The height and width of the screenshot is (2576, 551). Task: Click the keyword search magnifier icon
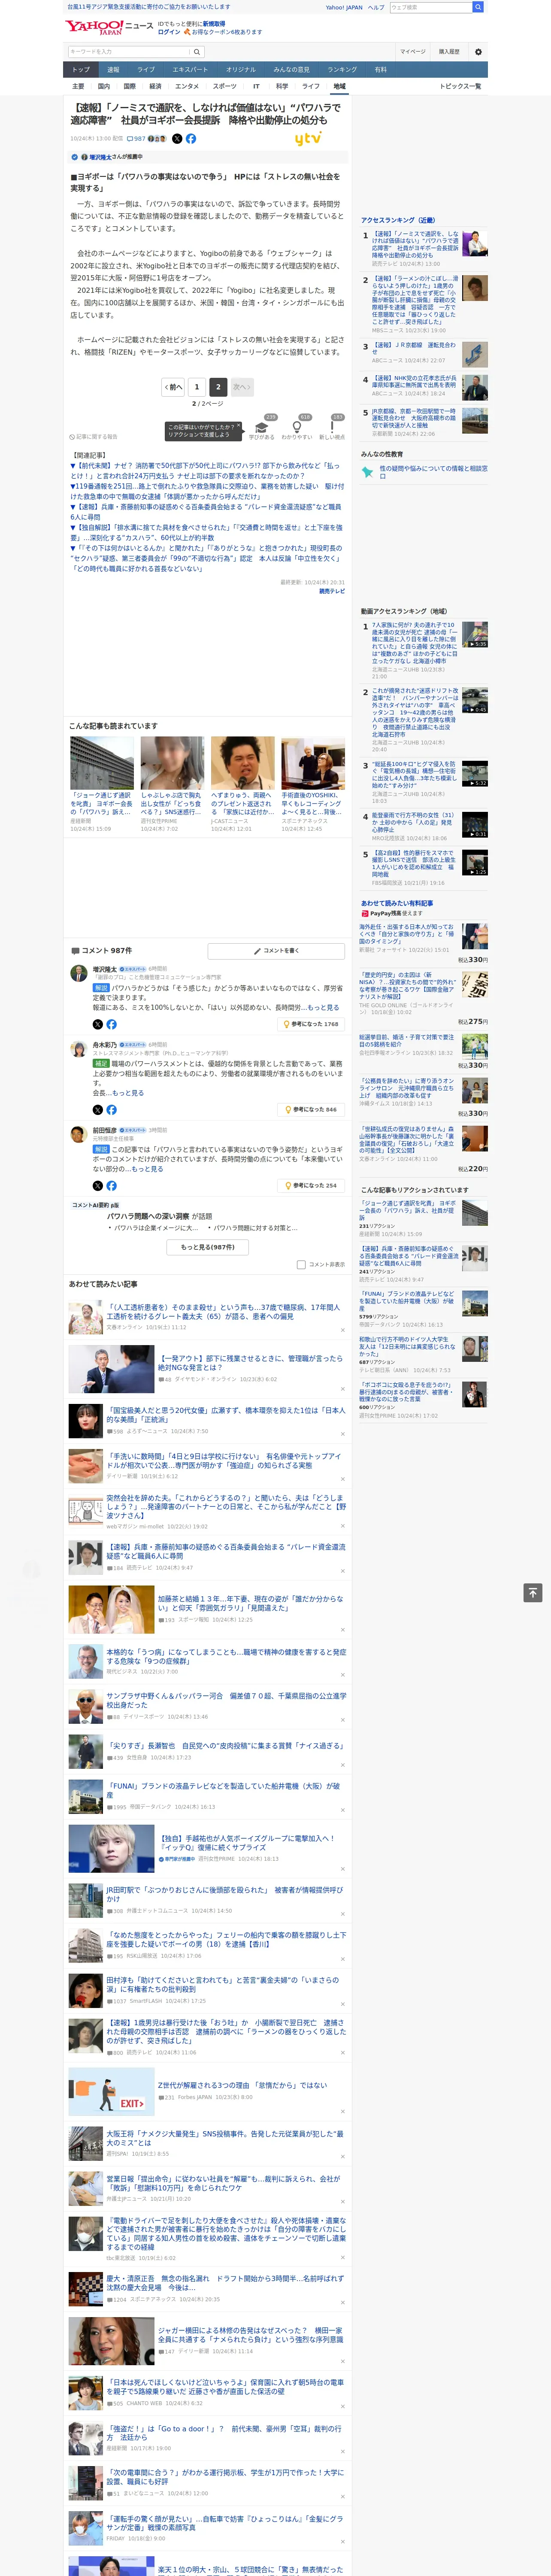pos(196,52)
